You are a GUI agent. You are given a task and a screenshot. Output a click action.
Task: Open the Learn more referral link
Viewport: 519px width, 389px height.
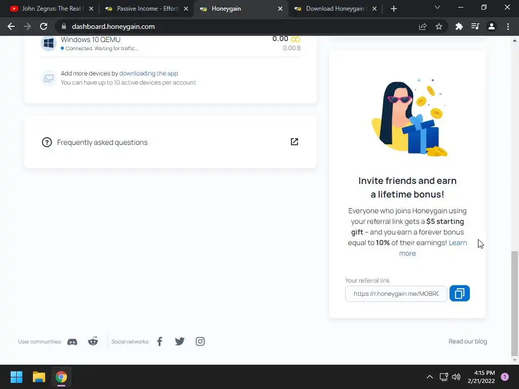tap(458, 243)
